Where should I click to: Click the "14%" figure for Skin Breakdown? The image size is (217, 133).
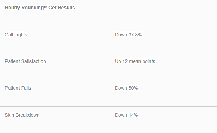tap(133, 115)
